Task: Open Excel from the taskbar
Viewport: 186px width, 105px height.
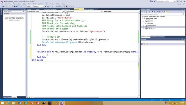Action: pos(26,103)
